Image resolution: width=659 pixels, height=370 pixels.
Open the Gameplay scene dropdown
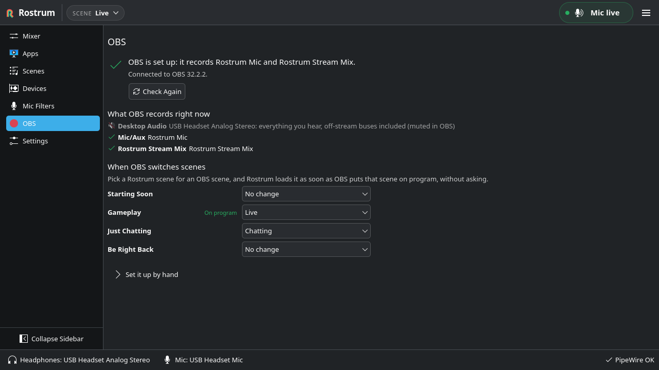click(x=306, y=212)
